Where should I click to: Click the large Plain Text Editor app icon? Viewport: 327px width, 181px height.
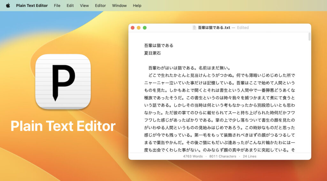[x=63, y=82]
